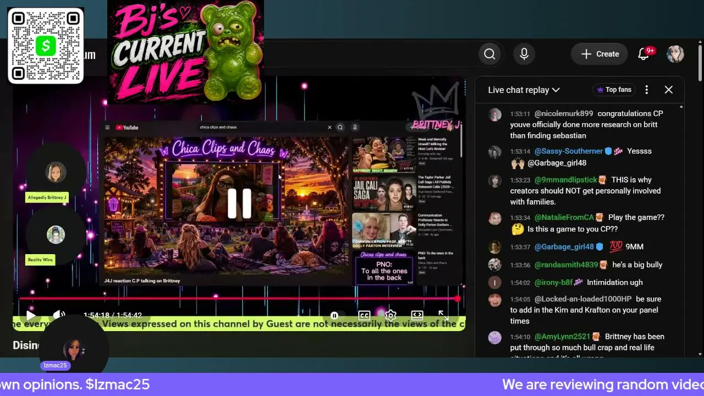
Task: Click chat username @Sassy-Southerner
Action: 568,151
